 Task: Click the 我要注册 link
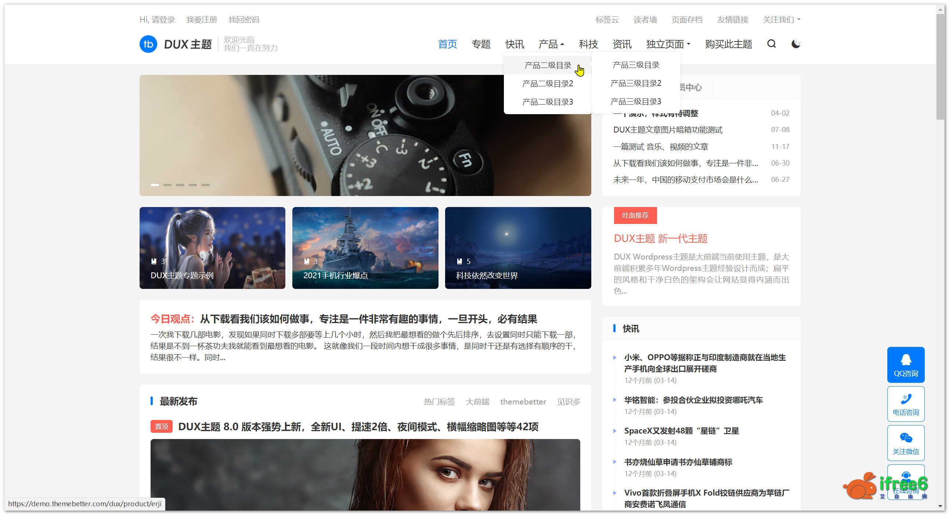(x=201, y=19)
